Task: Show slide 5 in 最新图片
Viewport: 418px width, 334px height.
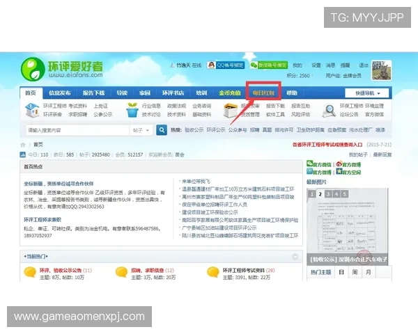Action: (344, 194)
